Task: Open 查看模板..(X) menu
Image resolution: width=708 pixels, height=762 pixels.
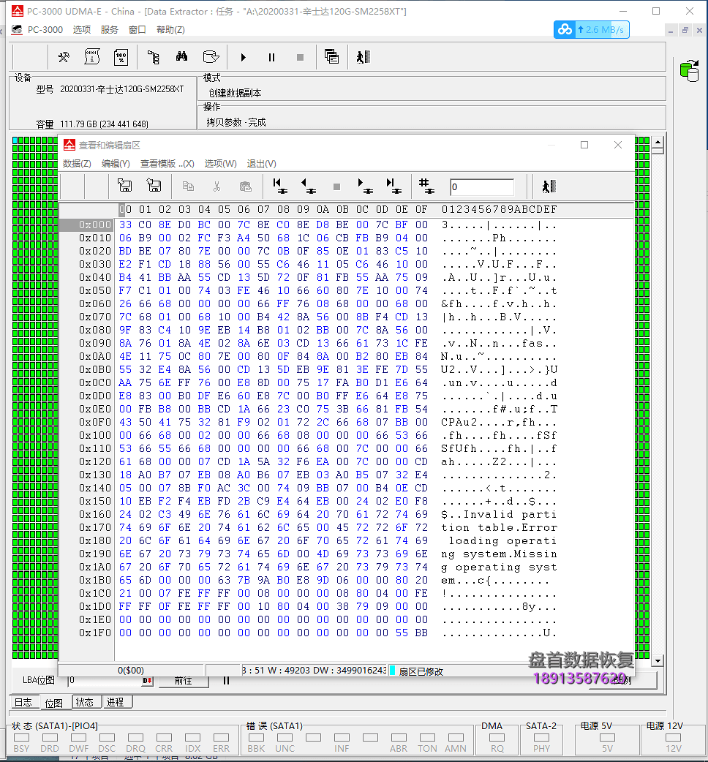Action: pos(167,164)
